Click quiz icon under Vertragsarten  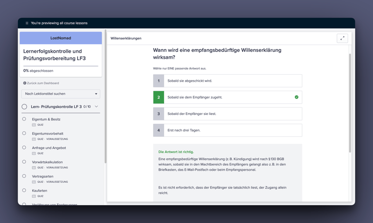[34, 182]
